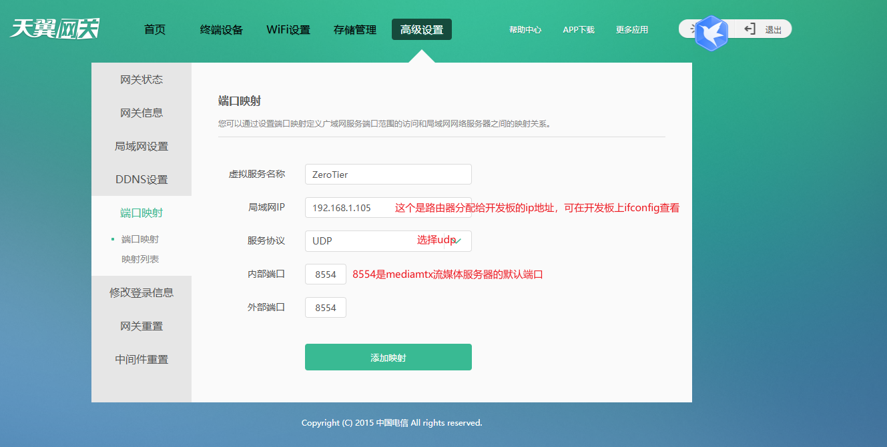
Task: Open 网关重置 in sidebar
Action: pos(141,326)
